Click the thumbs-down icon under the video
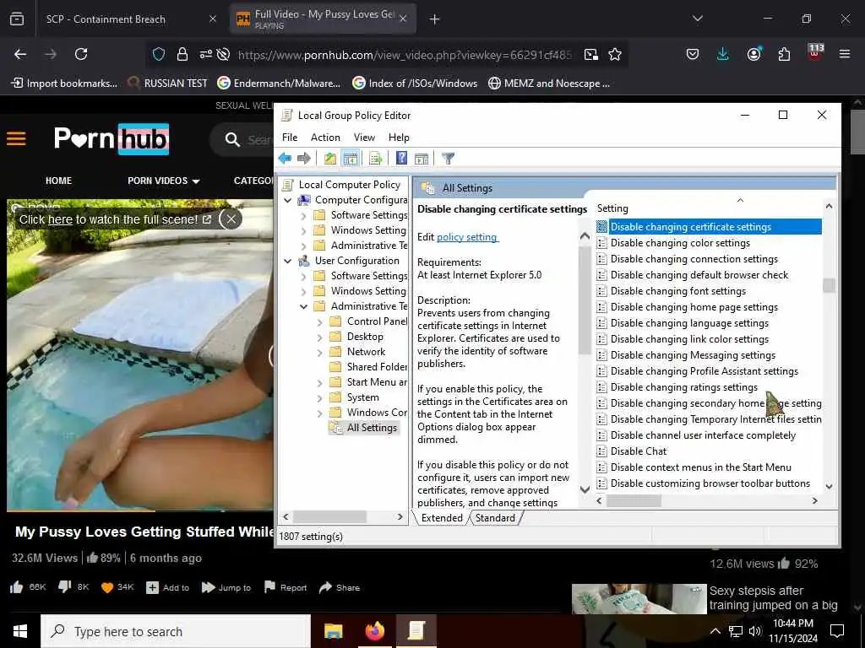Image resolution: width=865 pixels, height=648 pixels. tap(64, 587)
